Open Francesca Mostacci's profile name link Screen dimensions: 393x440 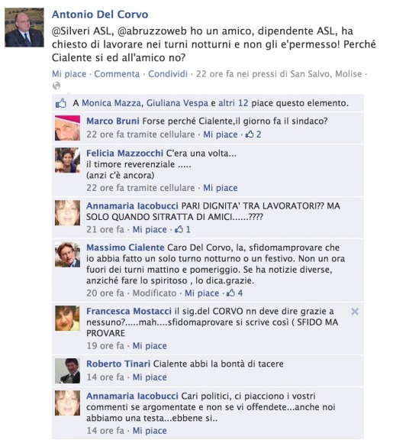tap(129, 311)
